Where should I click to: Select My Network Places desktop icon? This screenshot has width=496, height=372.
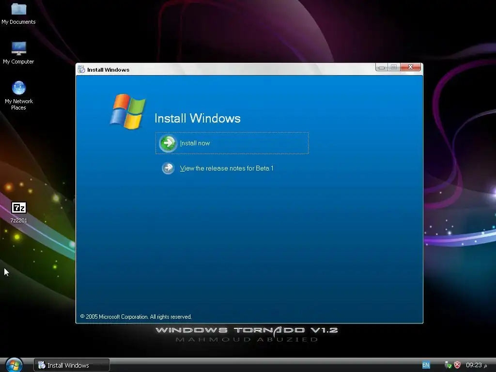[19, 95]
